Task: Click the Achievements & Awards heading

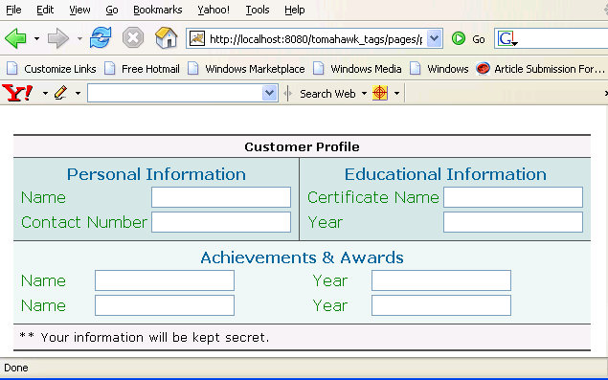Action: click(x=302, y=257)
